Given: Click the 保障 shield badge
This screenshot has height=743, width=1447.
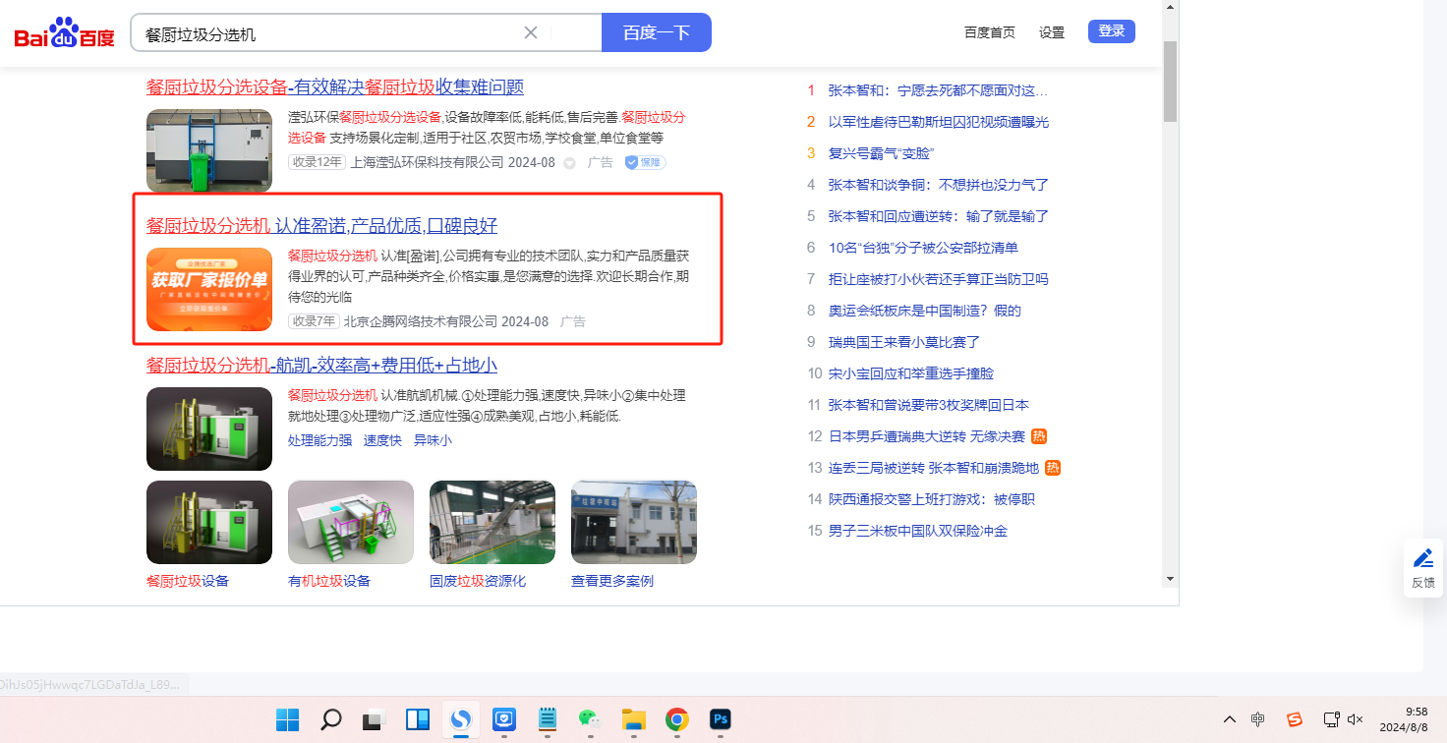Looking at the screenshot, I should (645, 162).
